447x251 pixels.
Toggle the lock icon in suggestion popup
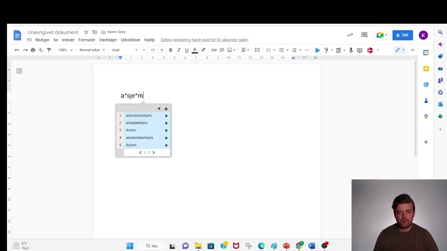pos(166,108)
